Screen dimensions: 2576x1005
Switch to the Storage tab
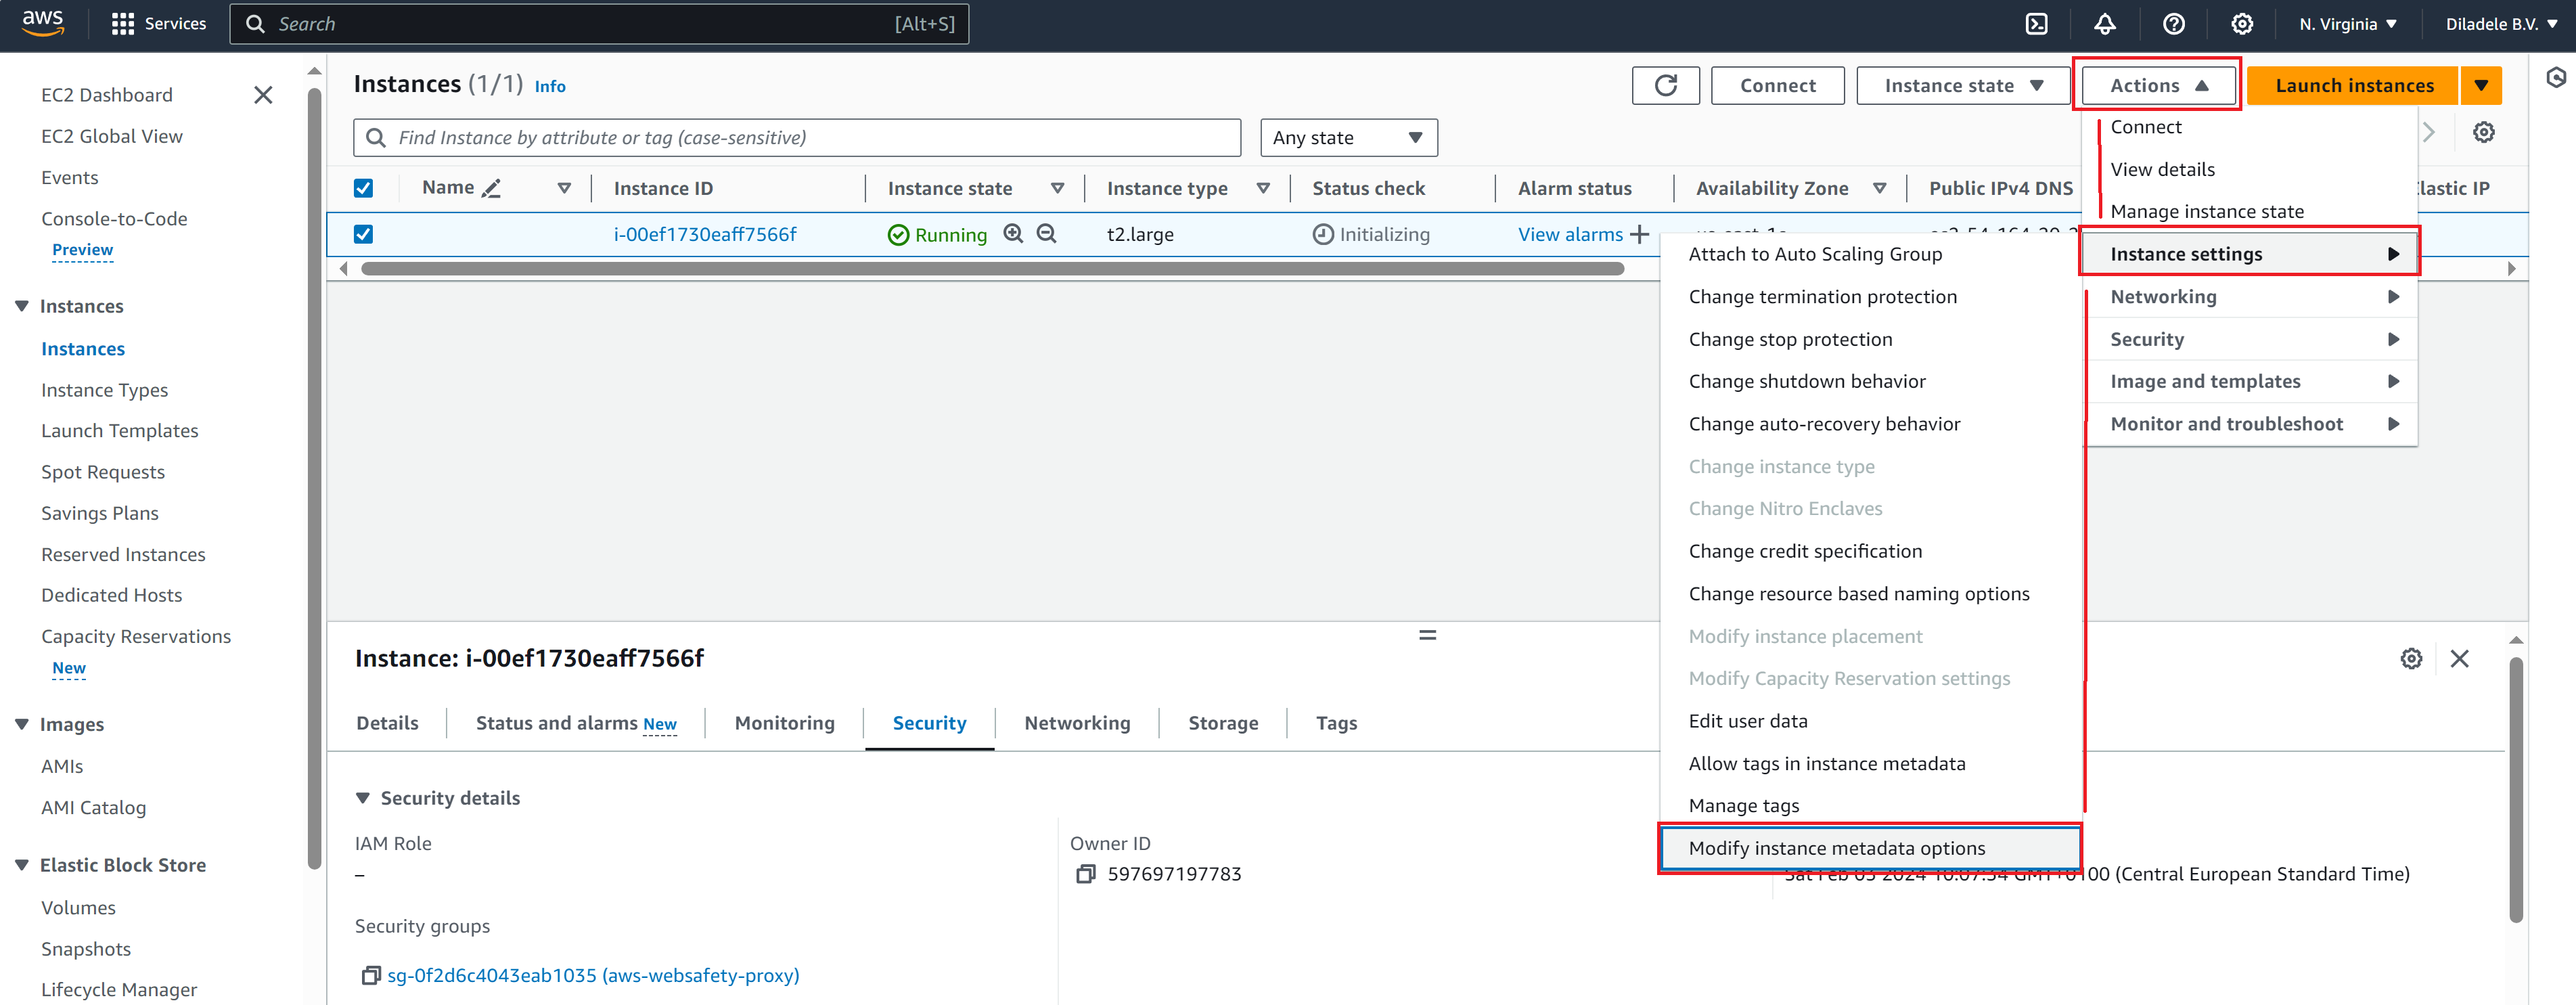(1223, 723)
